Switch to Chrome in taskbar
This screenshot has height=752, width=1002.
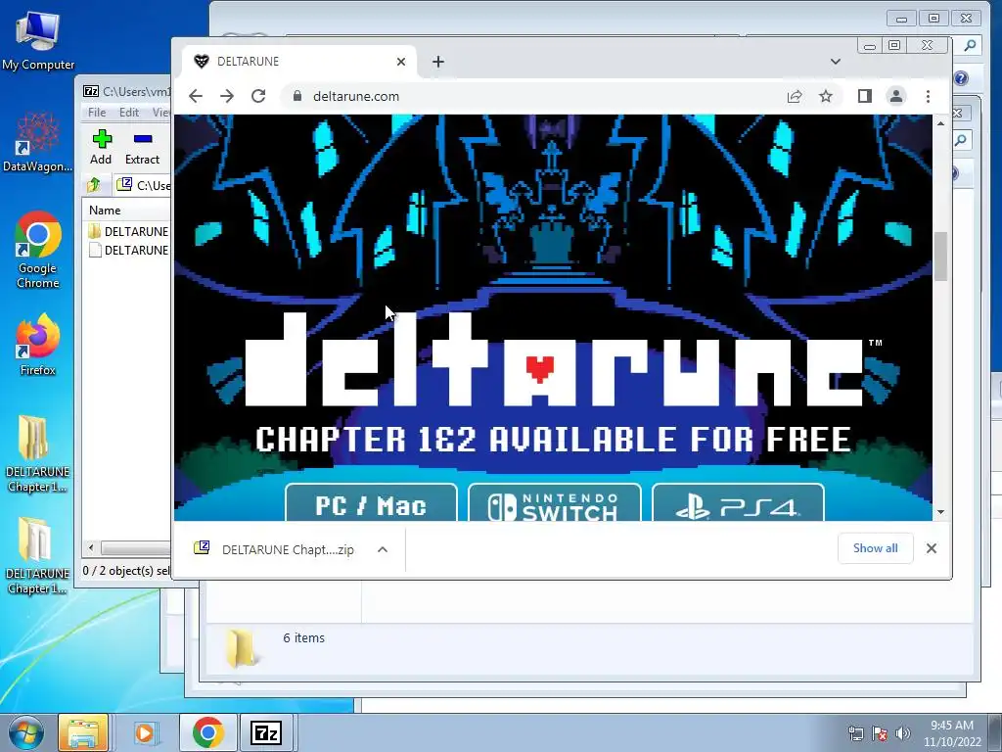pyautogui.click(x=208, y=732)
